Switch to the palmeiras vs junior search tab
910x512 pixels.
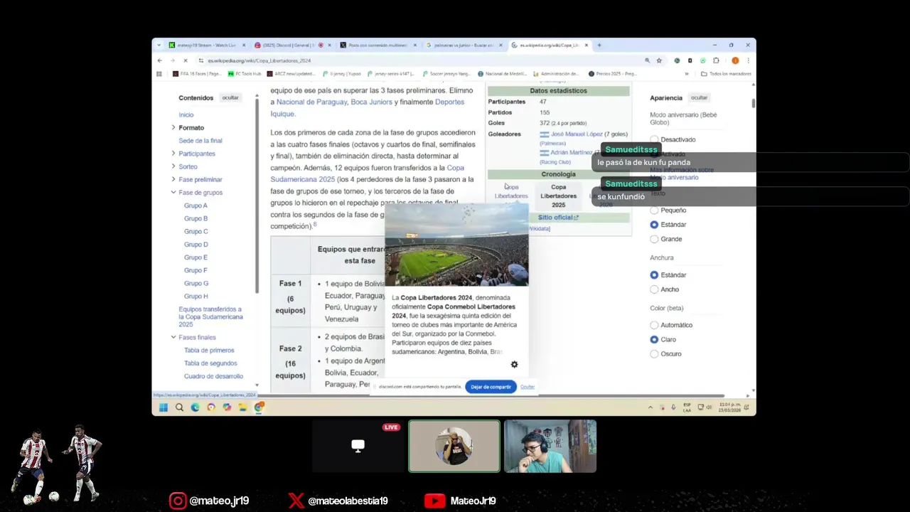tap(464, 45)
